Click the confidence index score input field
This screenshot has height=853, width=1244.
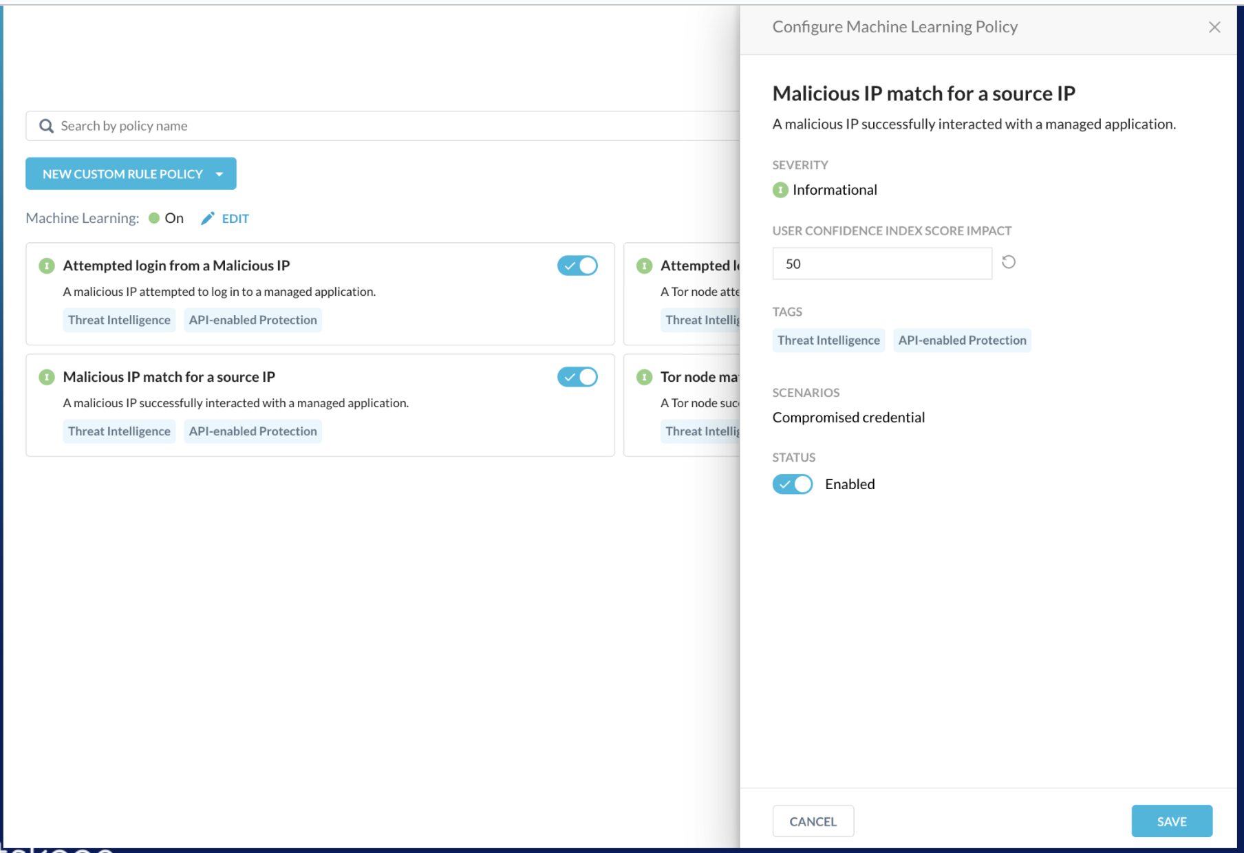[x=881, y=263]
